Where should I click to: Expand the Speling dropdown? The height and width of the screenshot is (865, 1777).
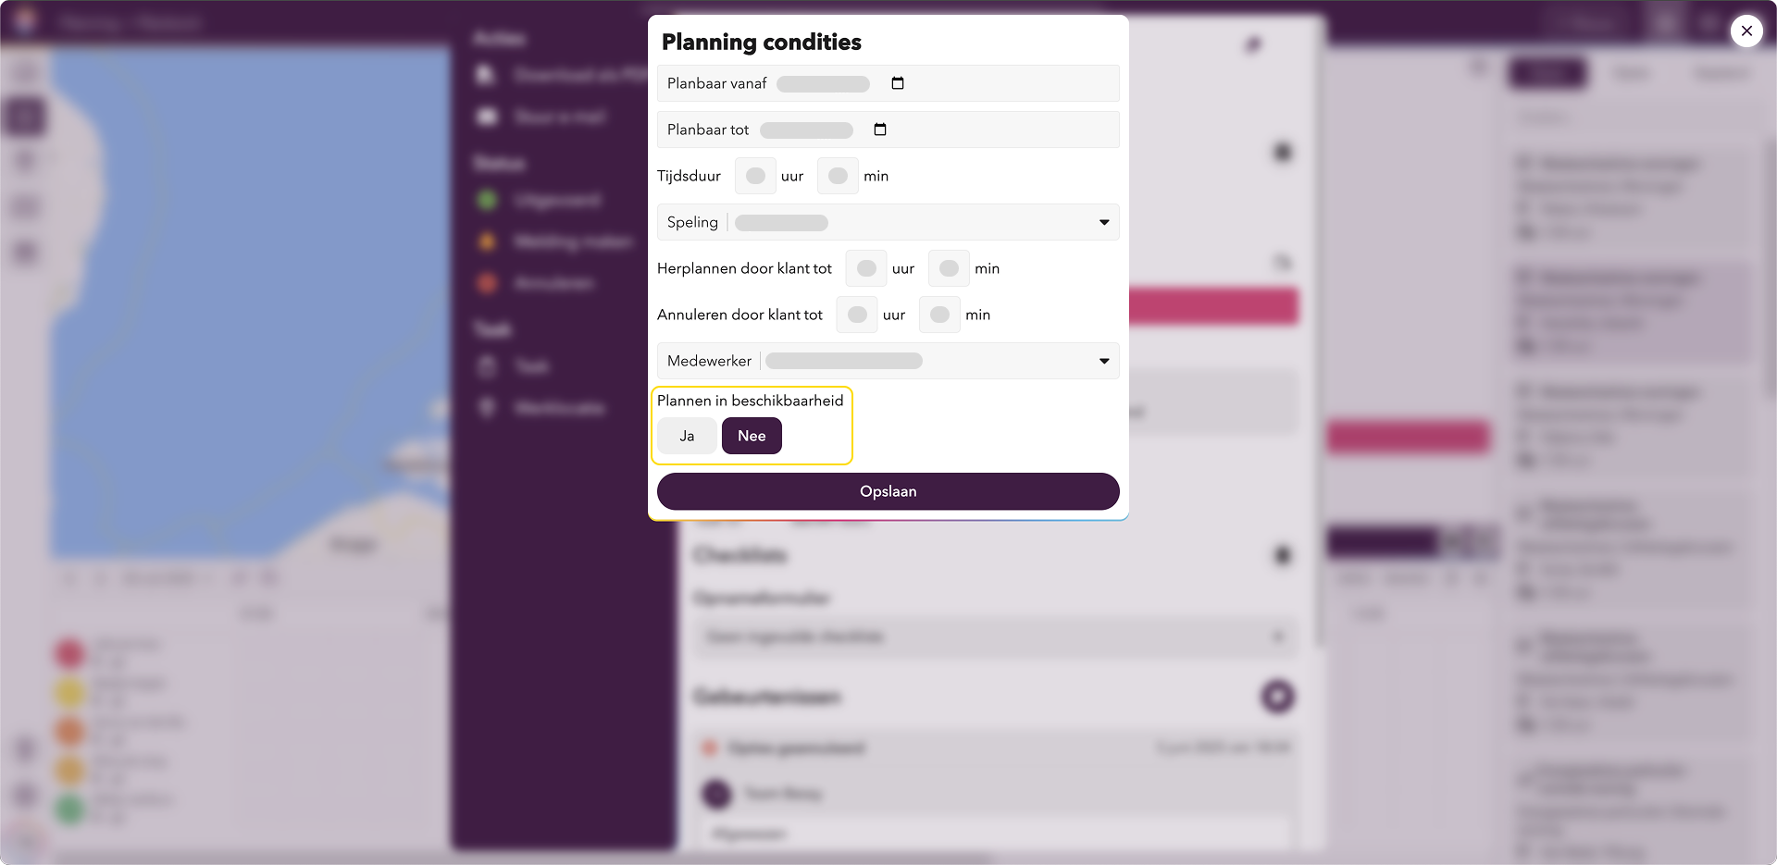pyautogui.click(x=1104, y=222)
